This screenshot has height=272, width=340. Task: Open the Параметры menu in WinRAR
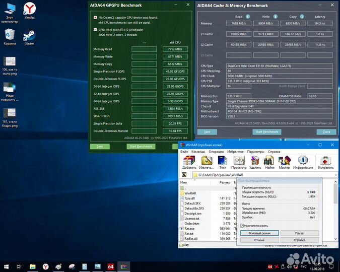click(x=256, y=152)
